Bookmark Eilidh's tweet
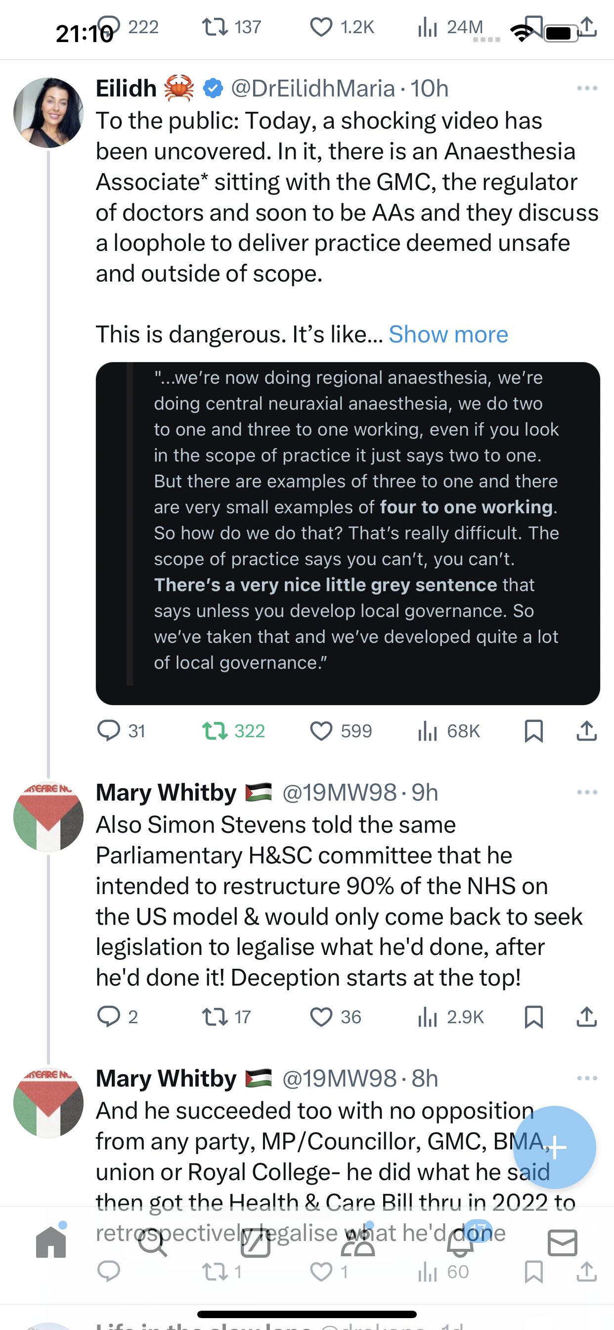Viewport: 614px width, 1330px height. [x=533, y=731]
